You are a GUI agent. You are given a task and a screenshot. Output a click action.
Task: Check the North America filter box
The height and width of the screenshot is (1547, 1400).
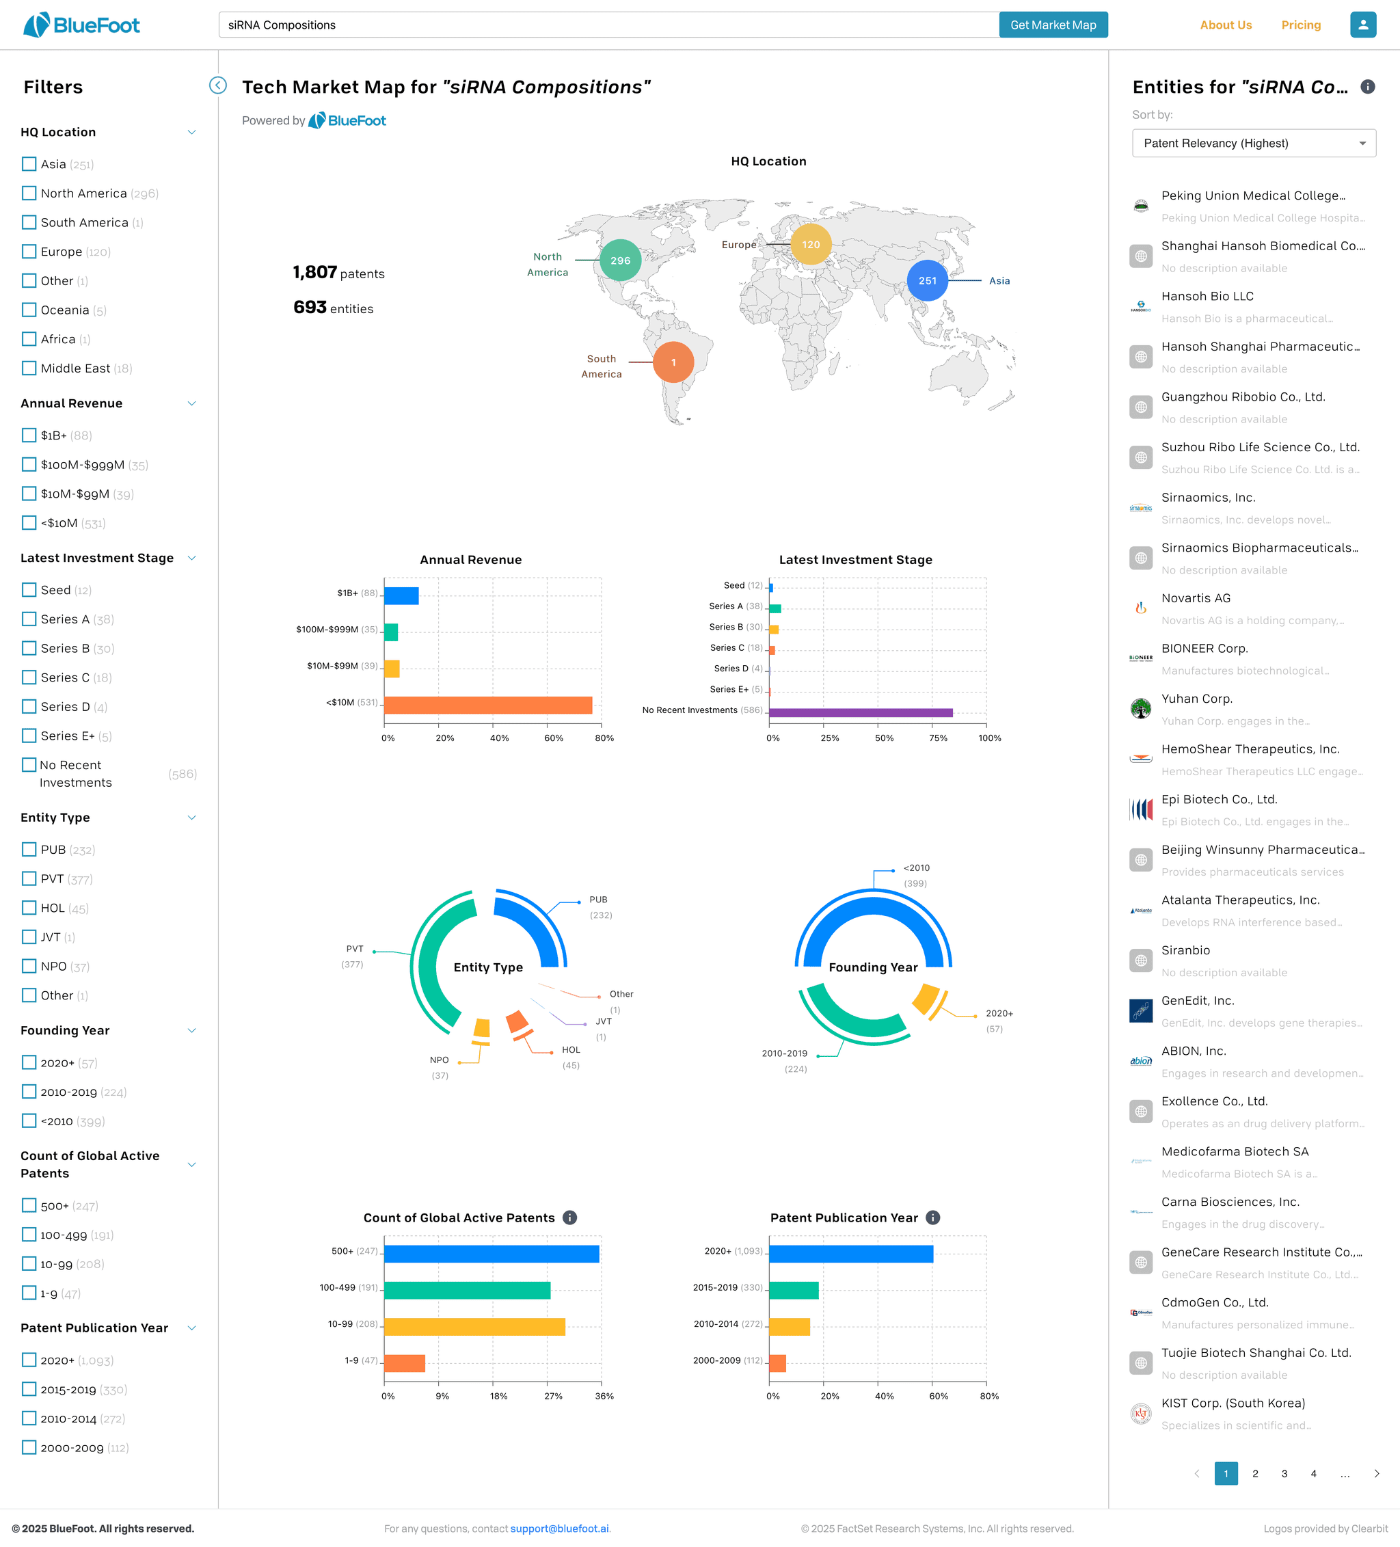click(x=29, y=193)
